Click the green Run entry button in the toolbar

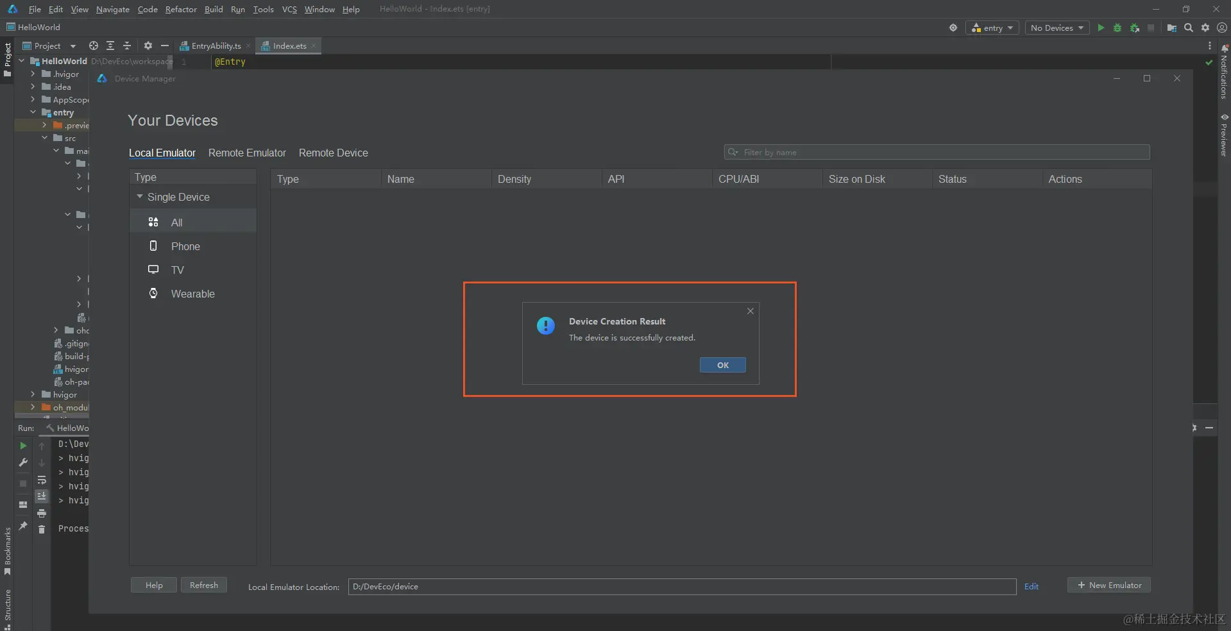(1101, 28)
